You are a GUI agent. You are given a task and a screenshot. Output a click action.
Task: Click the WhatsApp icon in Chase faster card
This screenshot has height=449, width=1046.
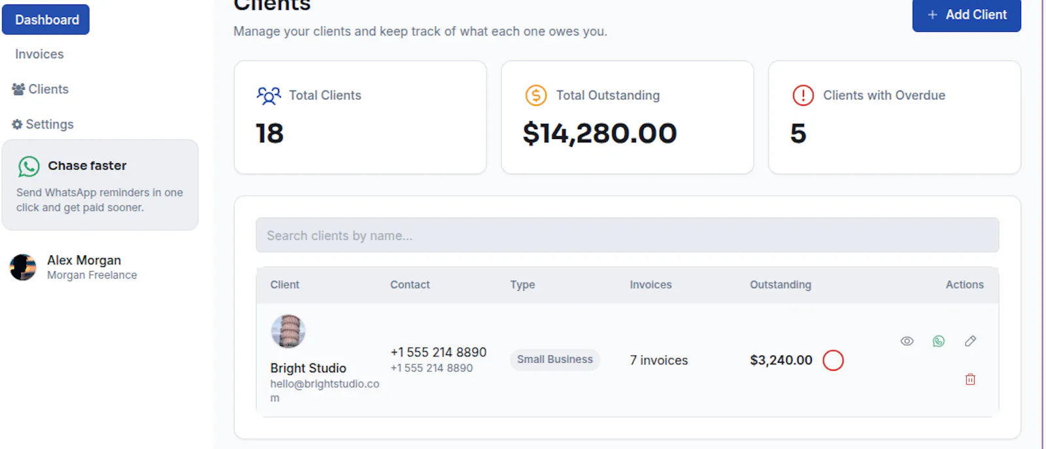(29, 166)
